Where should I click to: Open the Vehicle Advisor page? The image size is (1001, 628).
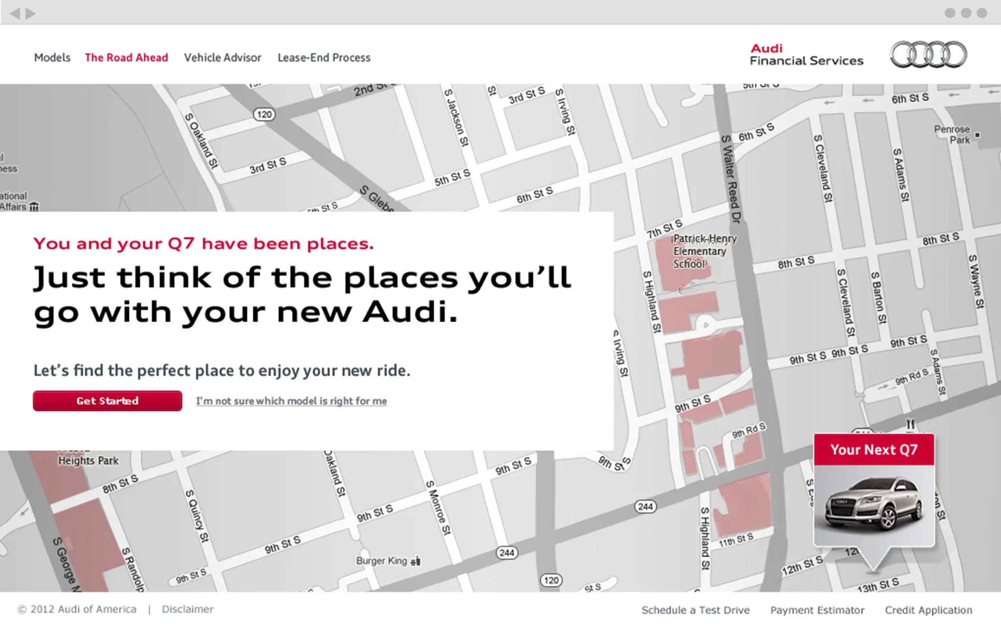[222, 58]
